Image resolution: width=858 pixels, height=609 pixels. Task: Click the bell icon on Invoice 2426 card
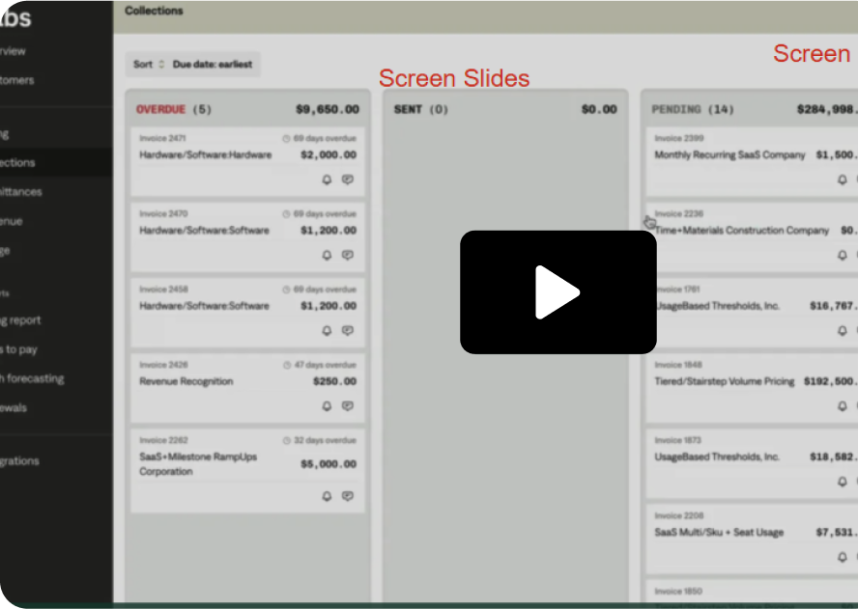[327, 405]
